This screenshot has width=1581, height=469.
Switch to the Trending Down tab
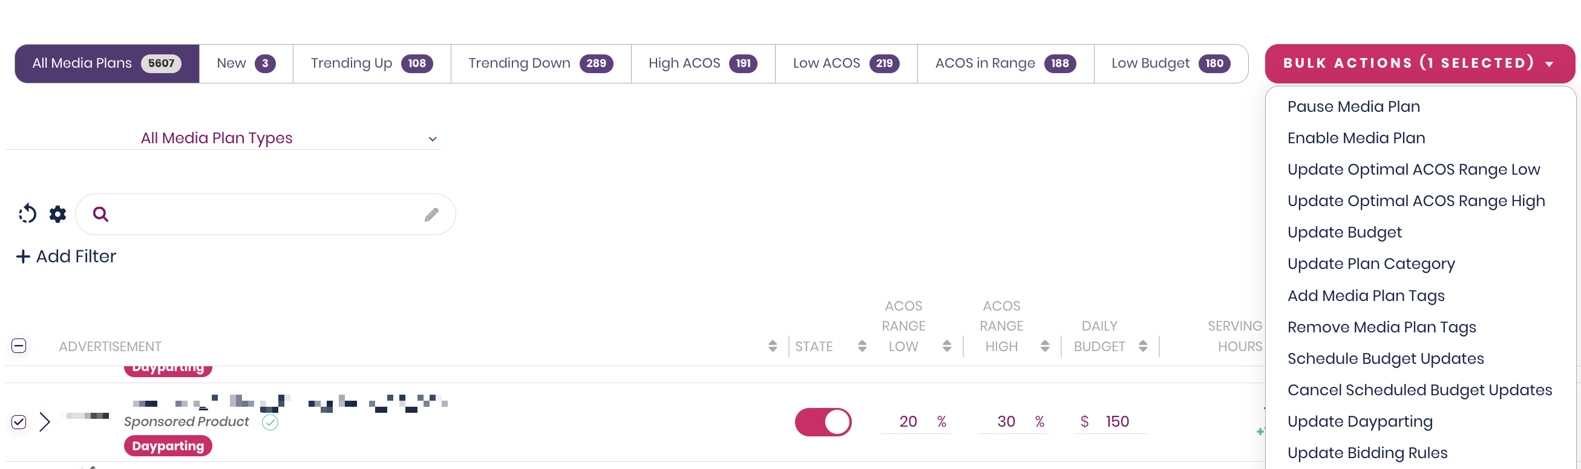(x=540, y=63)
